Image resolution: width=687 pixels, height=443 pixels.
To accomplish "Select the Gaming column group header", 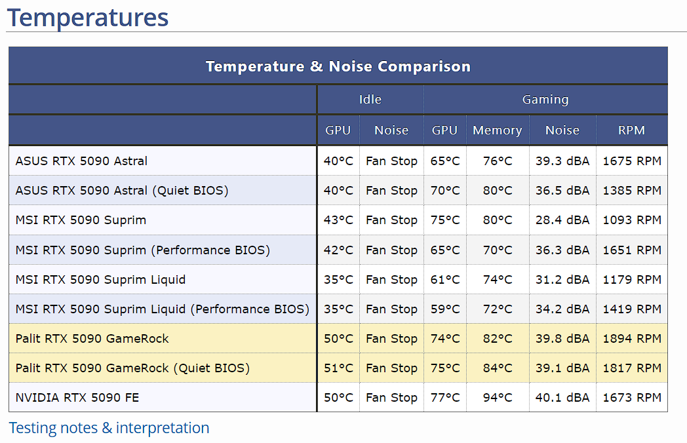I will 545,100.
